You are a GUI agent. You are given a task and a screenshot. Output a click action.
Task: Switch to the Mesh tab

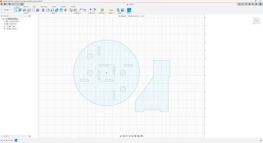(34, 7)
